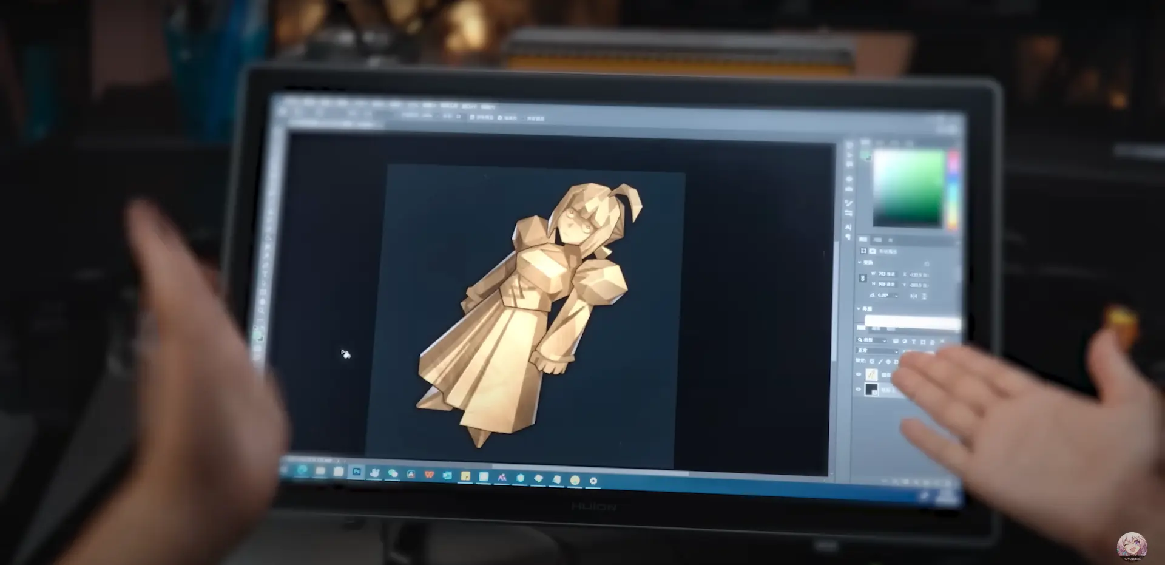The height and width of the screenshot is (565, 1165).
Task: Click the type layer filter icon (T)
Action: click(x=914, y=342)
